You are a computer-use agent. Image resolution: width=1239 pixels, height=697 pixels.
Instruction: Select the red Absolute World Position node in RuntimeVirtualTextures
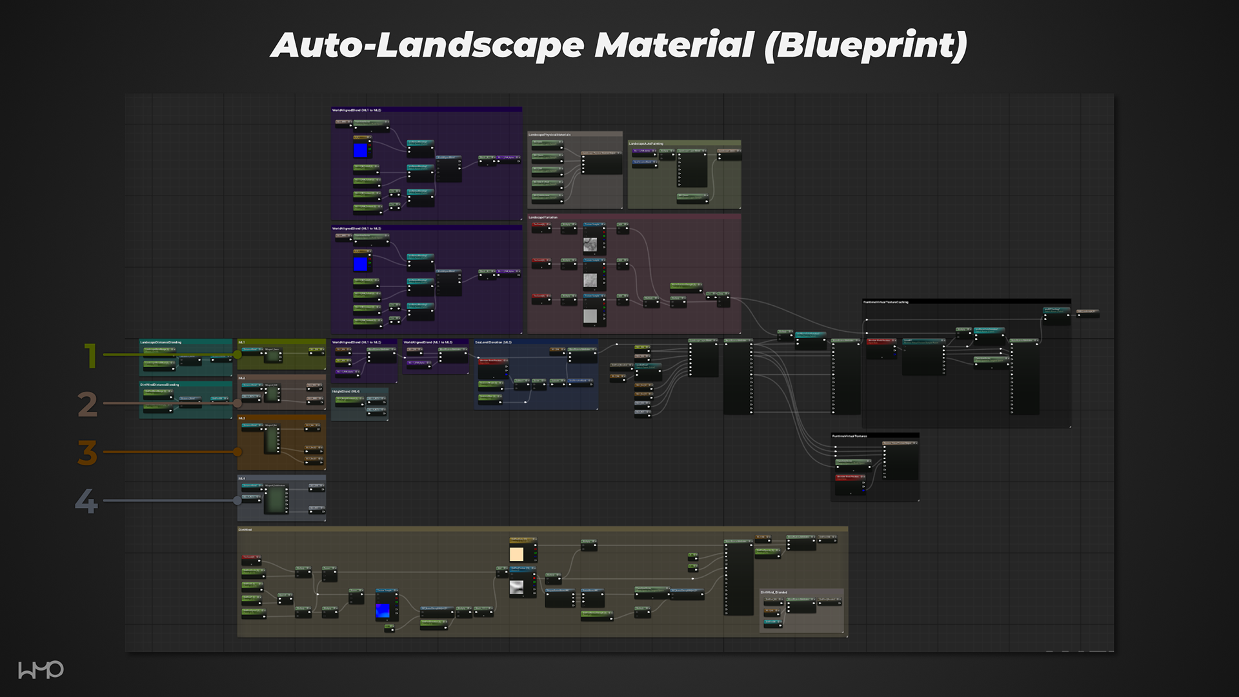850,478
